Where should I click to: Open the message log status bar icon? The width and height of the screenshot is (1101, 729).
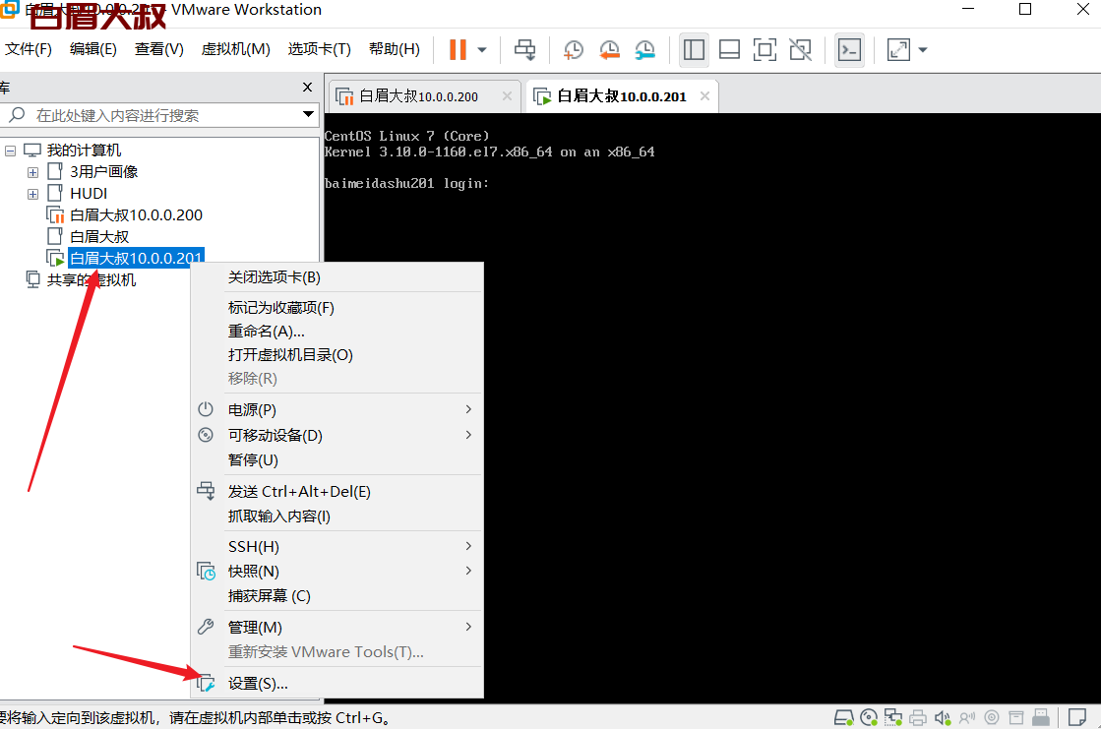pos(1077,718)
